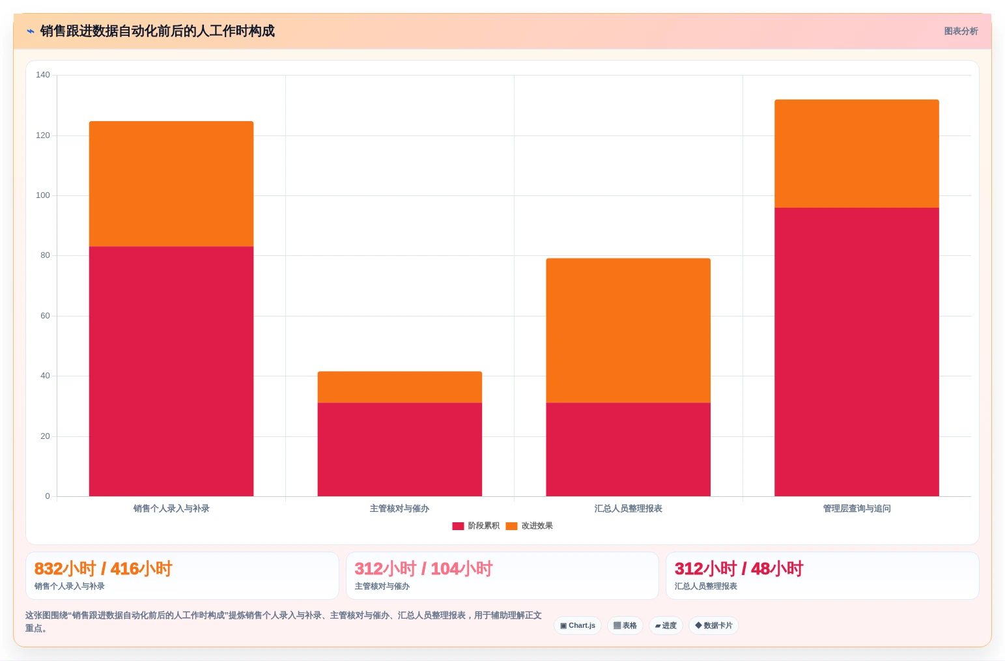Click the 图表分析 label in header
The height and width of the screenshot is (661, 1005).
click(961, 31)
